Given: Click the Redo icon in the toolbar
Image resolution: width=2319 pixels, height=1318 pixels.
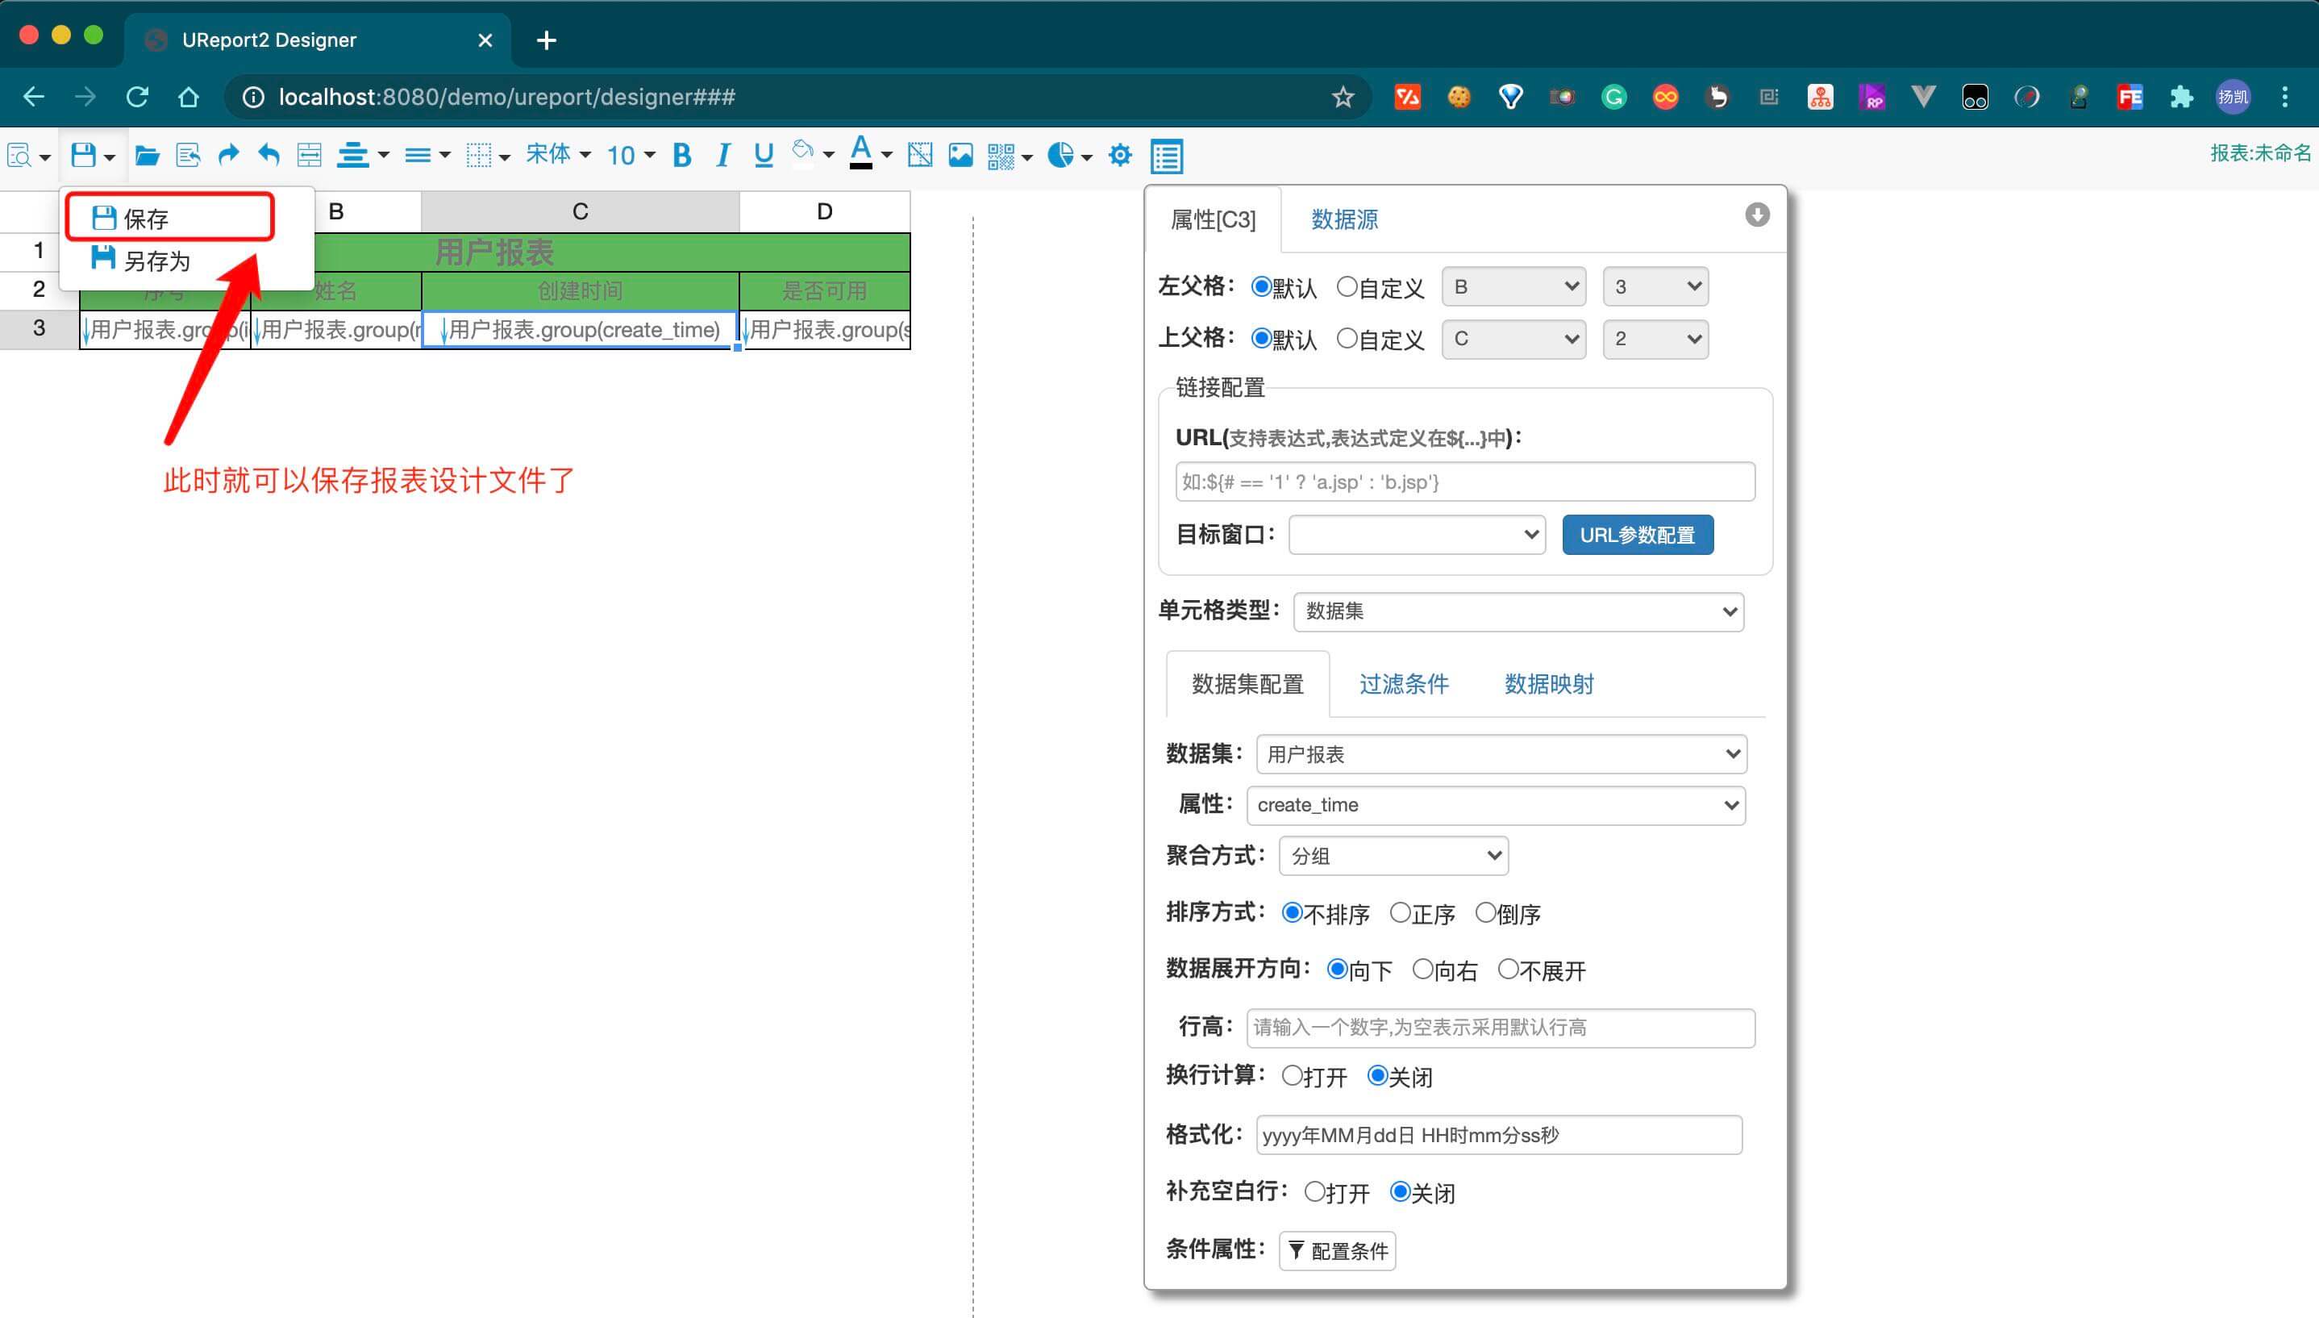Looking at the screenshot, I should click(x=227, y=155).
